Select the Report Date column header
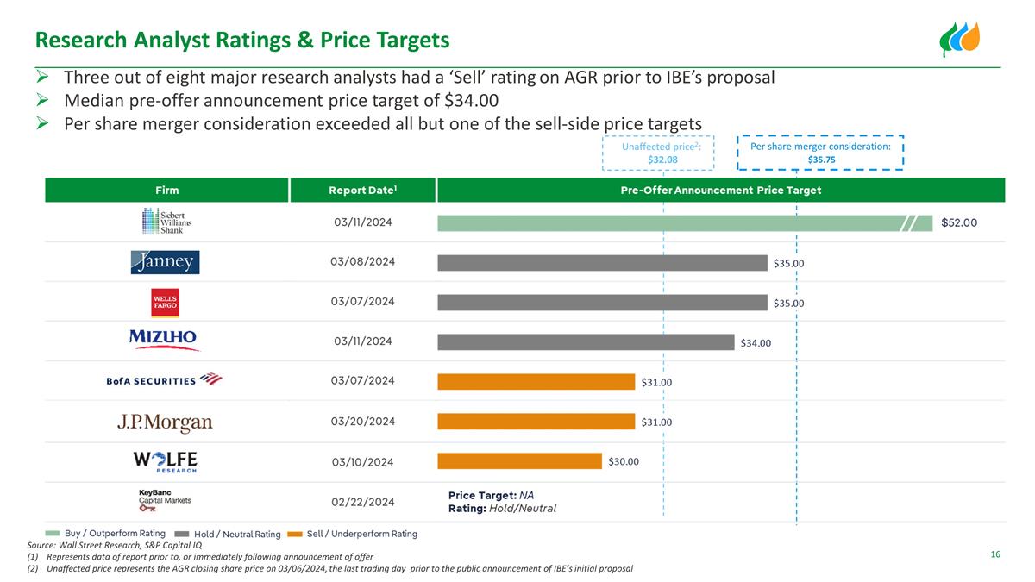 click(x=363, y=190)
